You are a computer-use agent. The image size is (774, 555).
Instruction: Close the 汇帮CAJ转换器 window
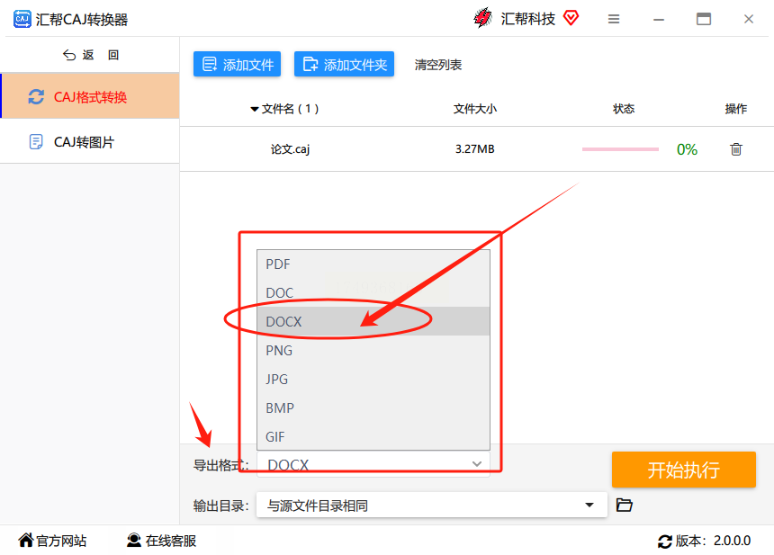748,19
